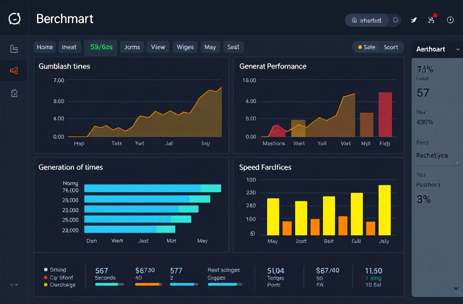Toggle the Salie option with yellow dot

click(x=367, y=47)
